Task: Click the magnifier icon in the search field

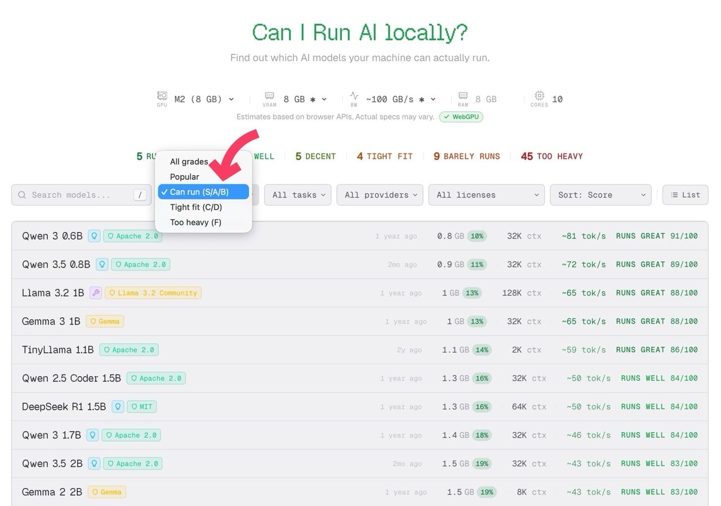Action: point(22,194)
